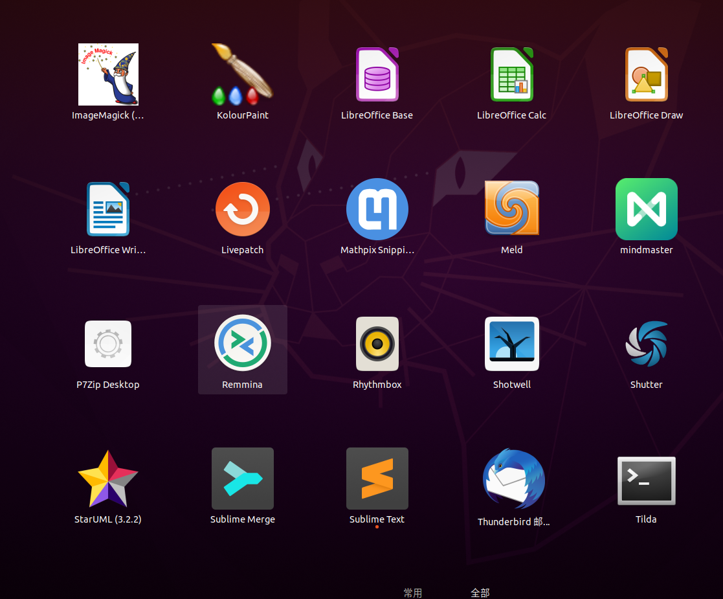723x599 pixels.
Task: Open the Meld diff tool icon
Action: tap(512, 208)
